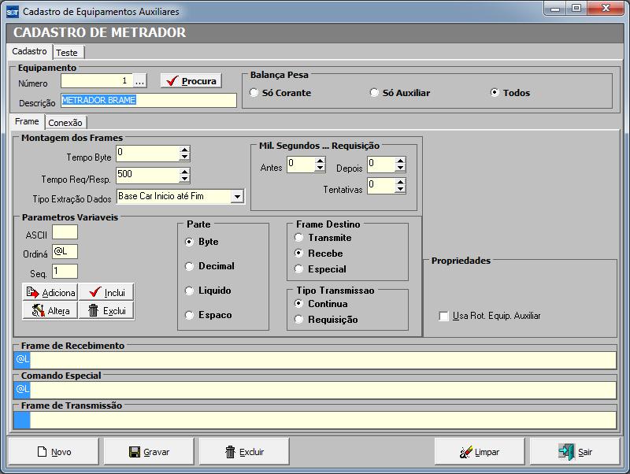Image resolution: width=630 pixels, height=474 pixels.
Task: Enable Usa Rot. Equip. Auxiliar checkbox
Action: (x=444, y=316)
